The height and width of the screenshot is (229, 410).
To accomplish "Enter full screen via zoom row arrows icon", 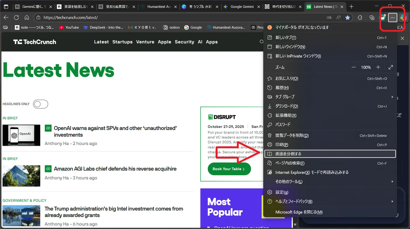I will [x=391, y=67].
